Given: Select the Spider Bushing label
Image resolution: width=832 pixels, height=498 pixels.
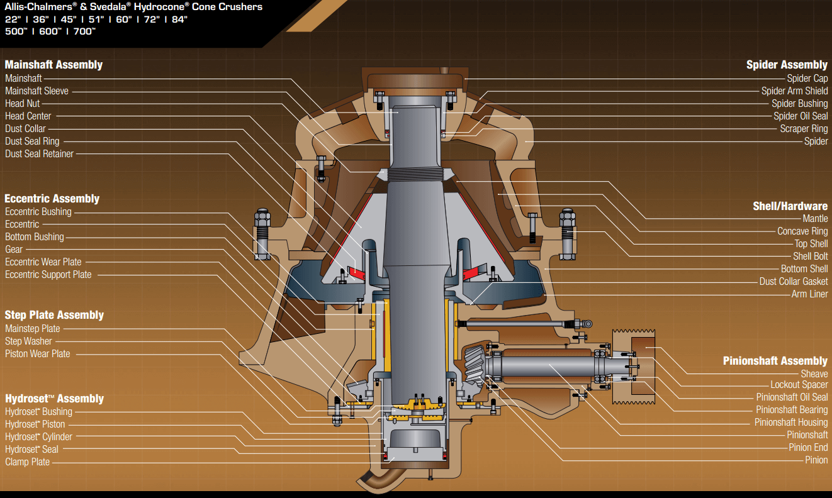Looking at the screenshot, I should (x=800, y=104).
